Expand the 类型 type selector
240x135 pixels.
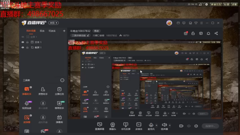(53, 23)
